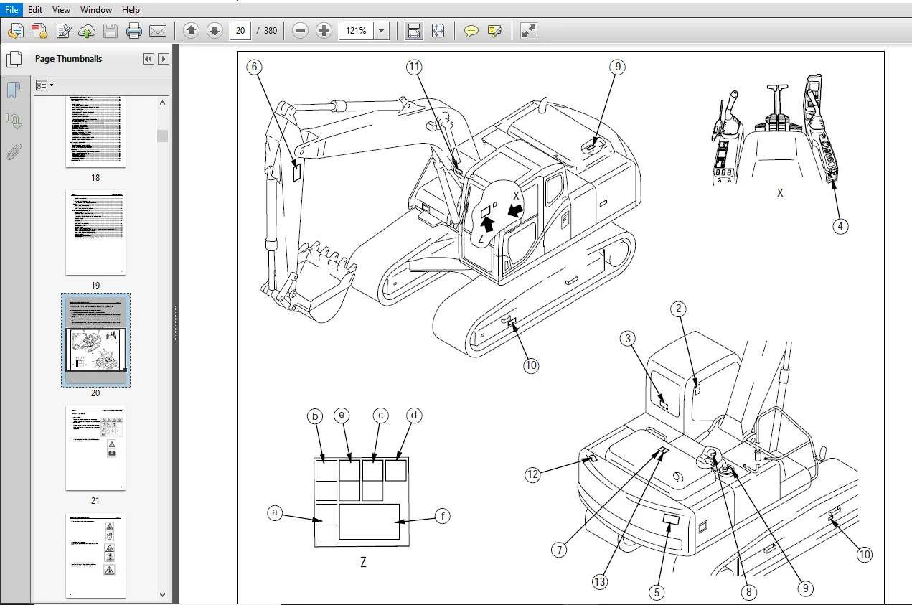Click the page number field showing 20

pos(240,31)
